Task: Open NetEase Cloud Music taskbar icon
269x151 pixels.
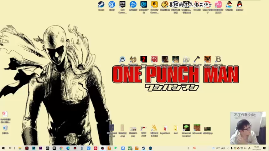Action: pos(95,148)
